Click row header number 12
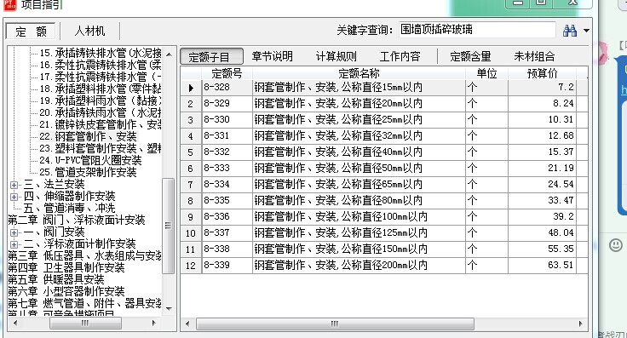The height and width of the screenshot is (338, 627). click(191, 266)
